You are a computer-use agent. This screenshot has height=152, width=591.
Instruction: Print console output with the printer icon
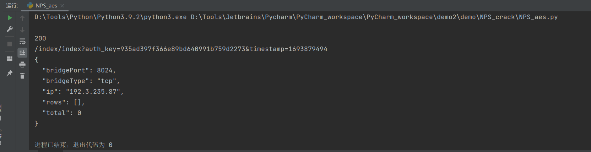[x=22, y=64]
